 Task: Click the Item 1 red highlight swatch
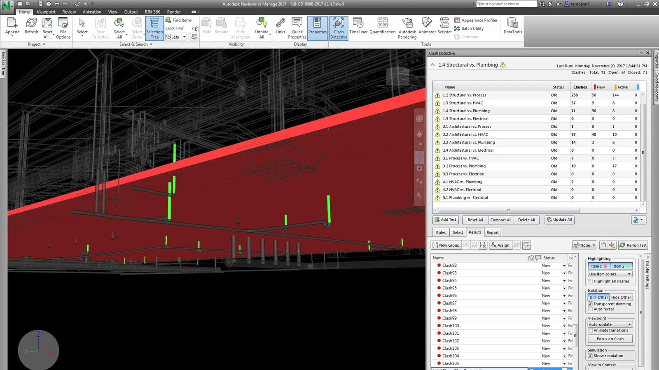[x=605, y=266]
